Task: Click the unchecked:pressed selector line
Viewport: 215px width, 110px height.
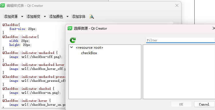Action: (34, 77)
